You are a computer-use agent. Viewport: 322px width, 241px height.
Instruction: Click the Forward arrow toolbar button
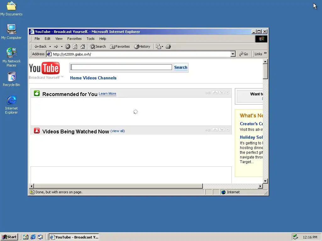pyautogui.click(x=56, y=46)
